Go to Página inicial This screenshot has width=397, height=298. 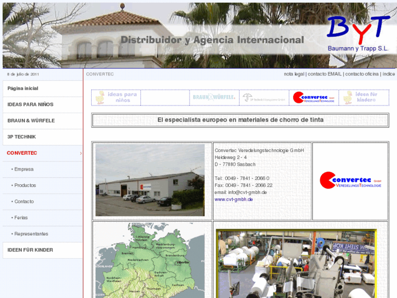tap(23, 88)
